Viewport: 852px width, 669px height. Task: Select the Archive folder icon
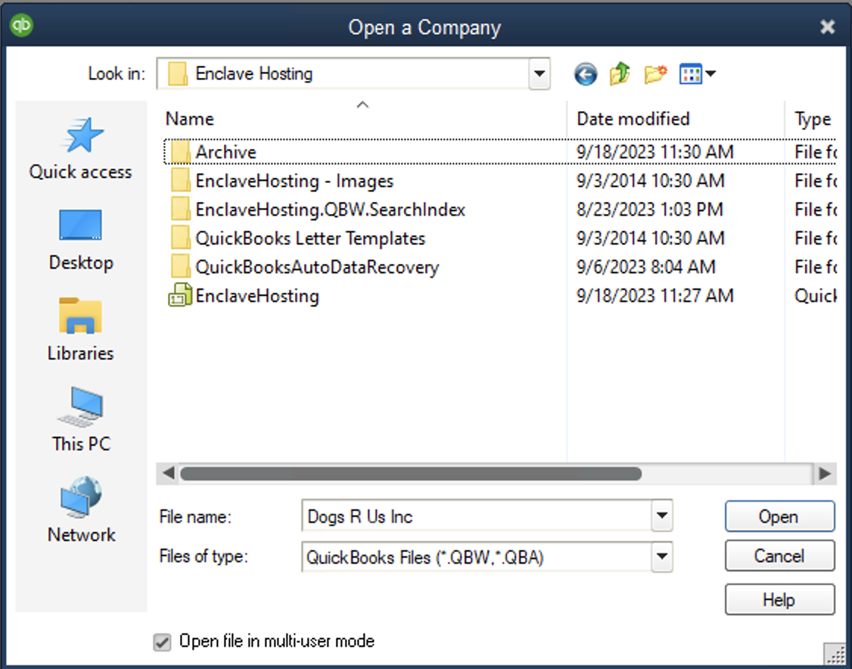point(180,152)
